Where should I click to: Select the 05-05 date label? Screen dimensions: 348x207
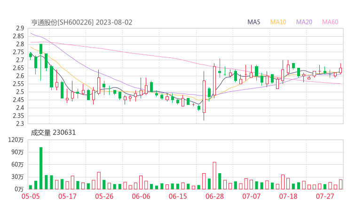(x=31, y=196)
